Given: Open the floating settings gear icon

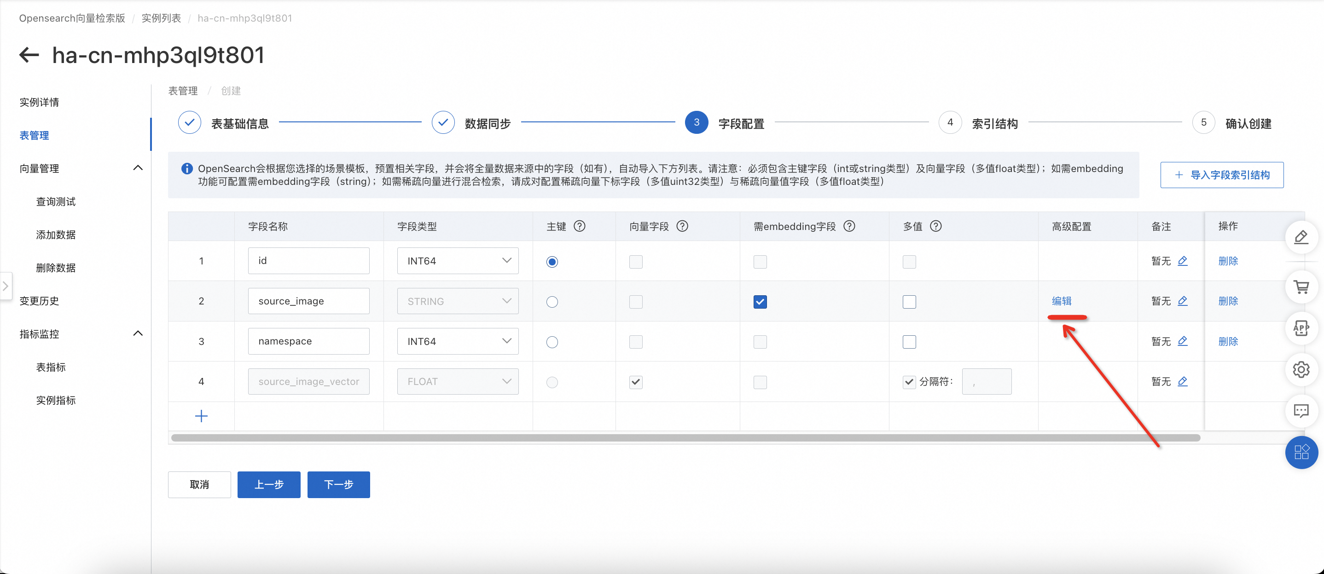Looking at the screenshot, I should coord(1301,369).
